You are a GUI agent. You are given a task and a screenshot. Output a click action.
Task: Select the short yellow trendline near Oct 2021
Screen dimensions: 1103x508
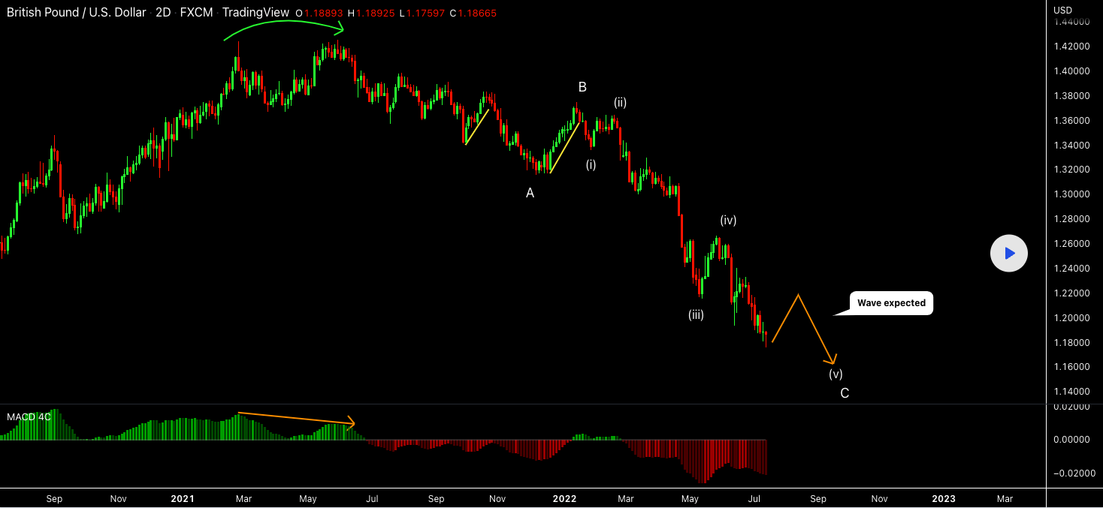tap(477, 127)
